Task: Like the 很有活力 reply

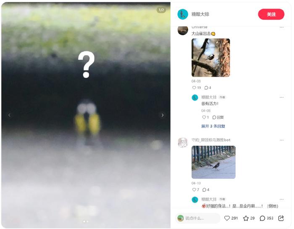Action: [204, 117]
